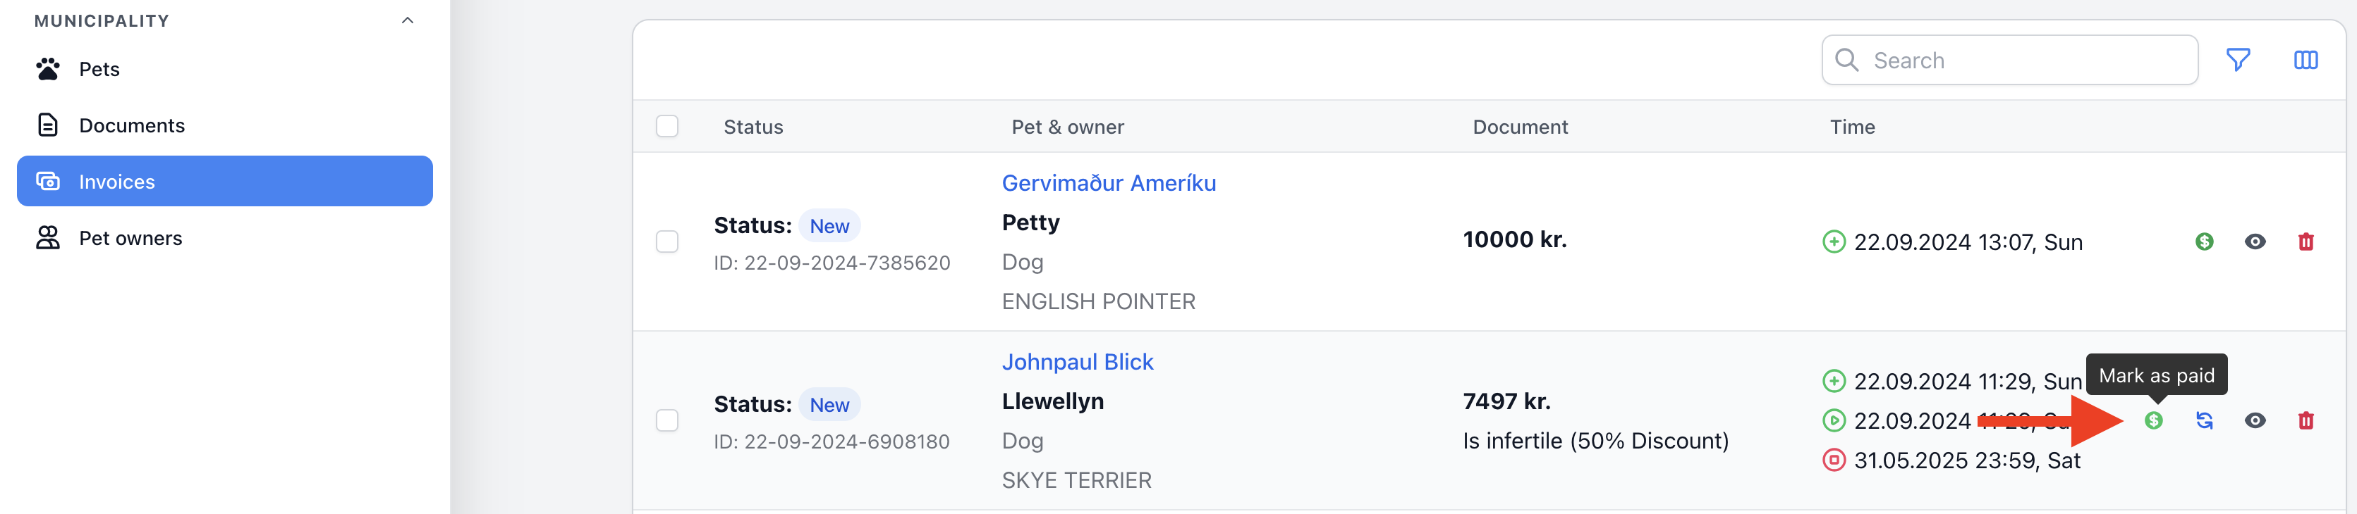This screenshot has width=2357, height=514.
Task: Mark Petty's invoice as paid
Action: point(2204,242)
